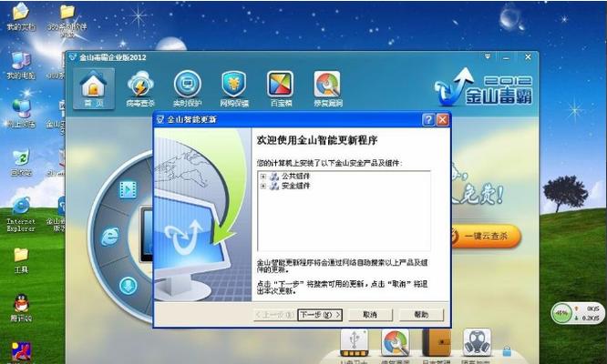This screenshot has width=607, height=364.
Task: Open the 实时保护 real-time protection tab
Action: (x=188, y=89)
